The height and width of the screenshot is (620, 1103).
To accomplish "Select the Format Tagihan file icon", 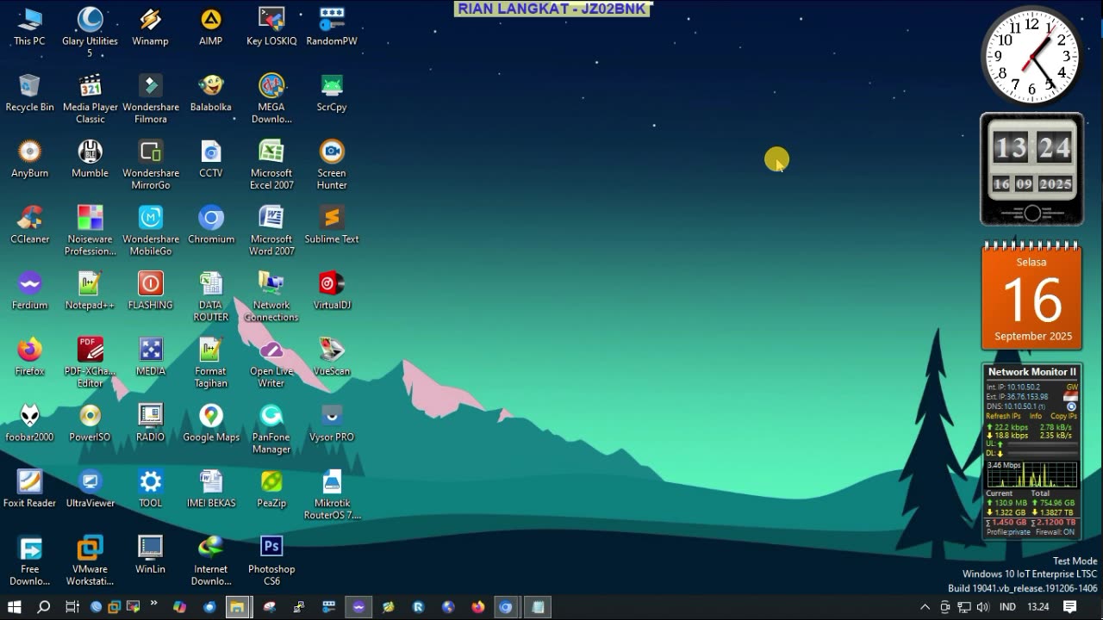I will coord(210,363).
